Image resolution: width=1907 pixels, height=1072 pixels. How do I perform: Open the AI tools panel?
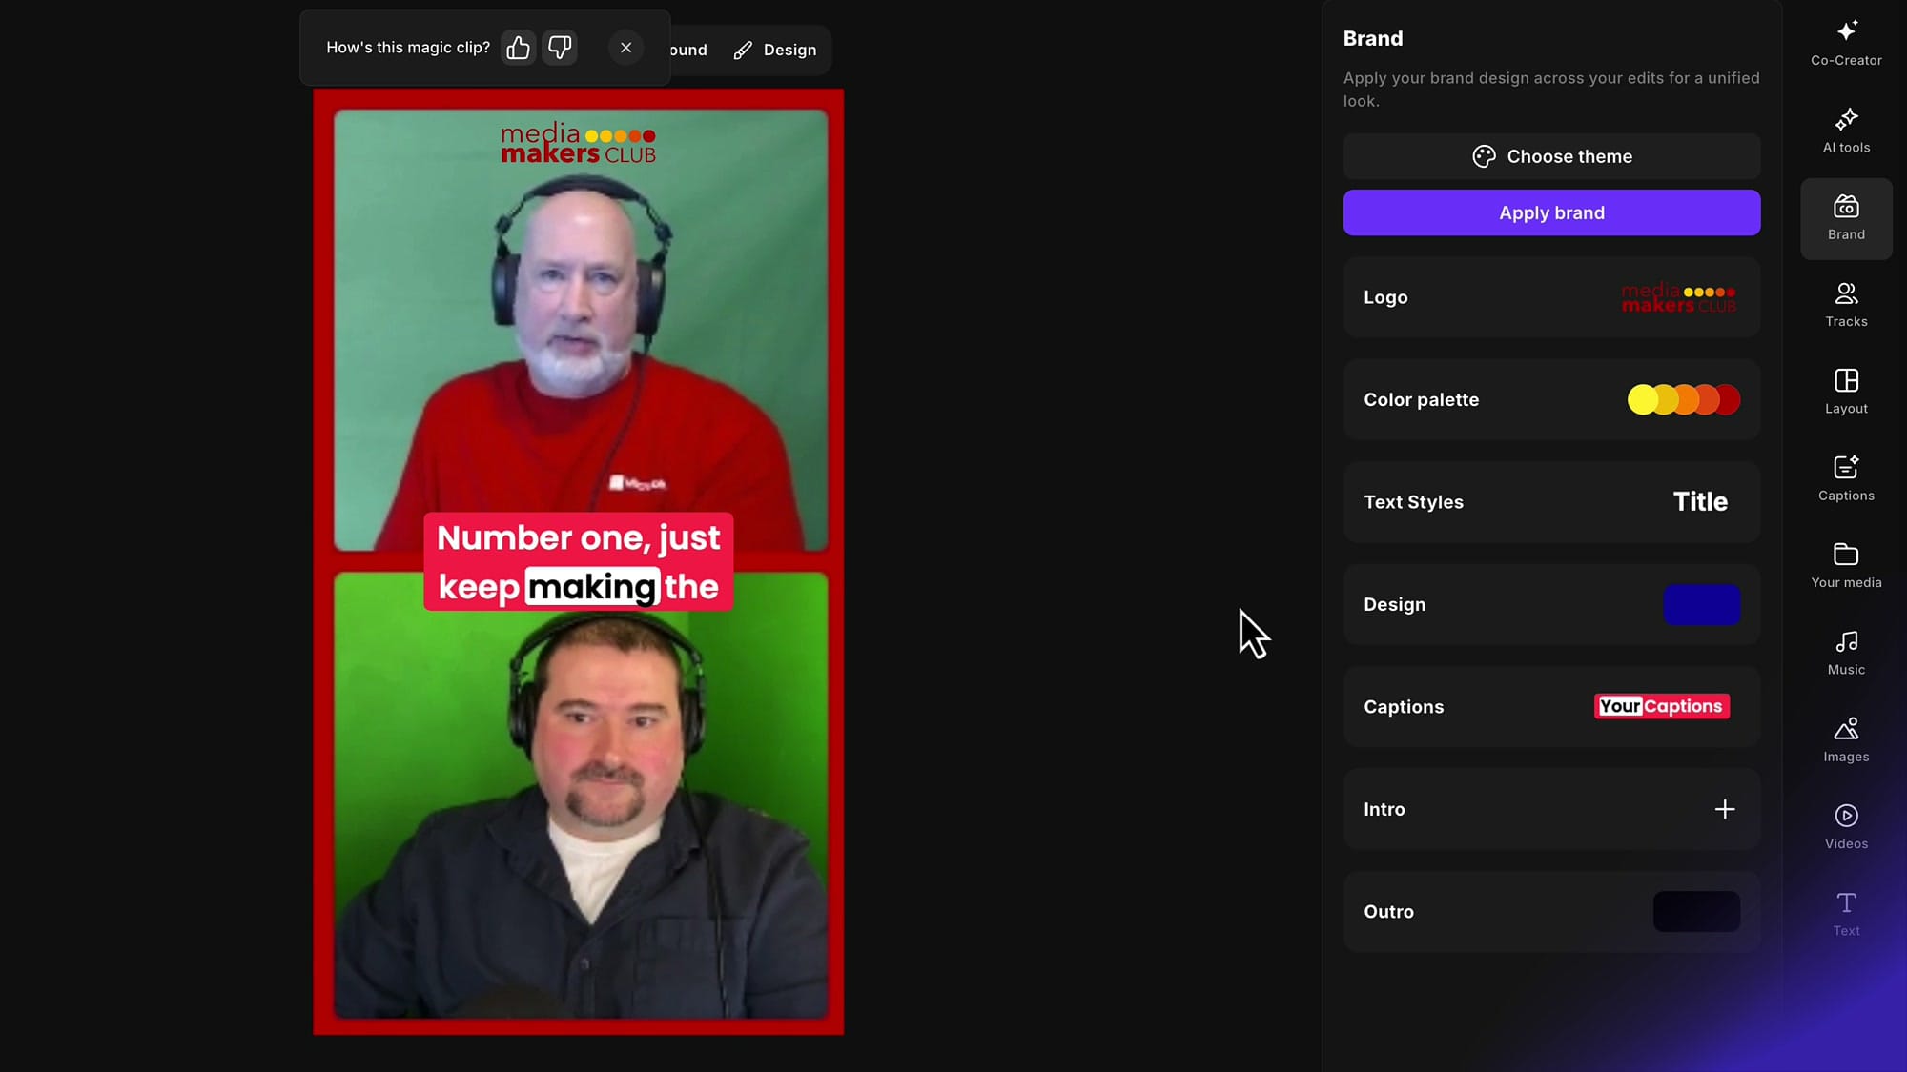click(1845, 130)
